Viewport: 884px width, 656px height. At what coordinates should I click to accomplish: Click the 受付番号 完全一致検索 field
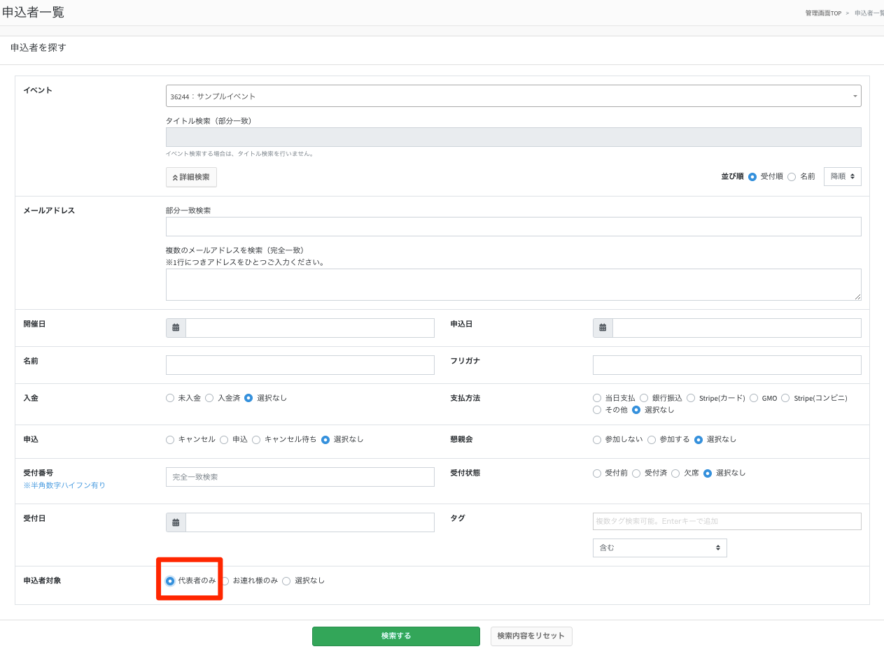[300, 477]
